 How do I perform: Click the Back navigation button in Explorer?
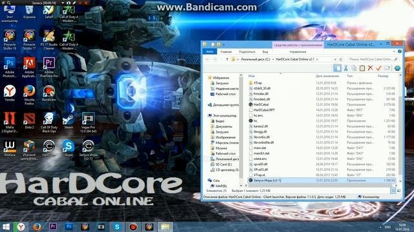click(x=208, y=59)
